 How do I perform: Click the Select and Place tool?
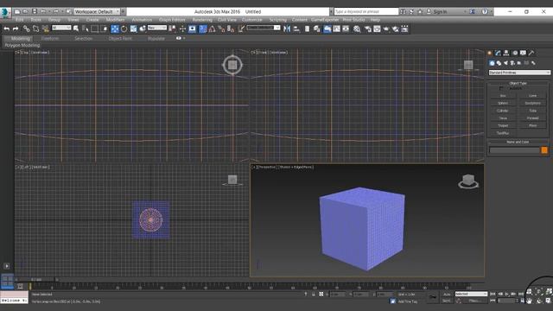coord(143,29)
